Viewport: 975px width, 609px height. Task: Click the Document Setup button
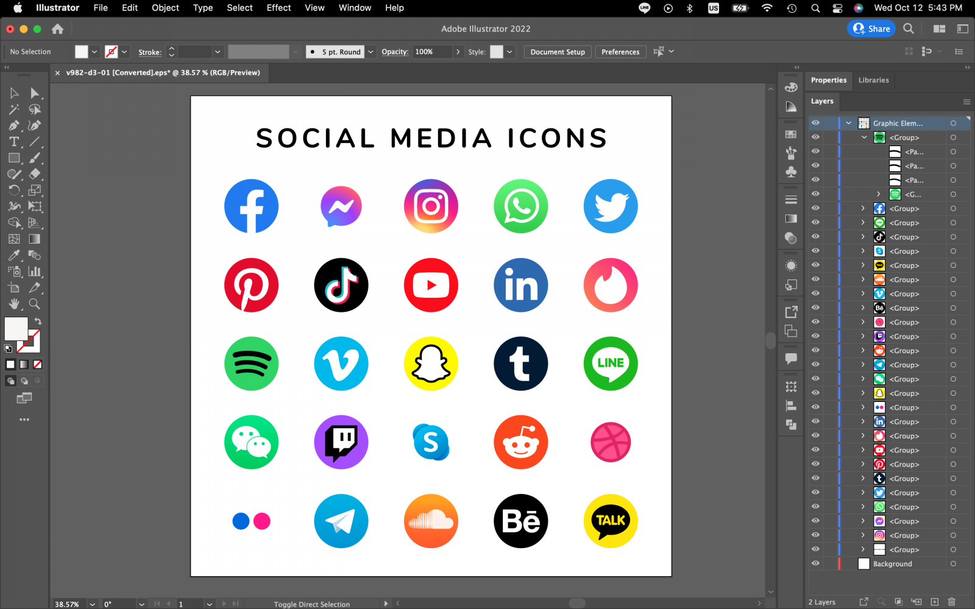[557, 52]
